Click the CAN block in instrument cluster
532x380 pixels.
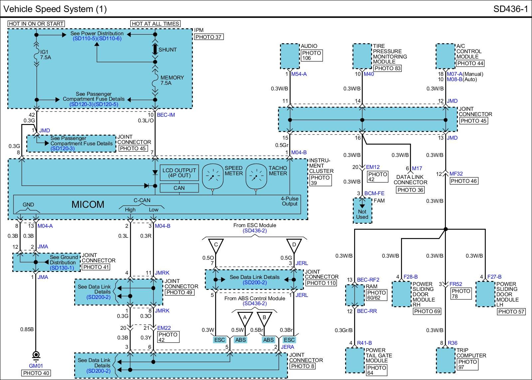[179, 188]
